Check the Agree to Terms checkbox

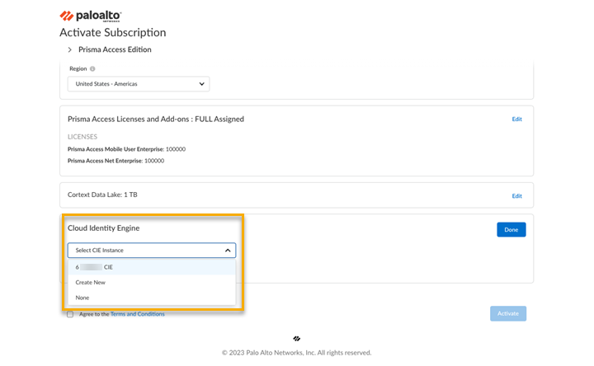pyautogui.click(x=70, y=314)
